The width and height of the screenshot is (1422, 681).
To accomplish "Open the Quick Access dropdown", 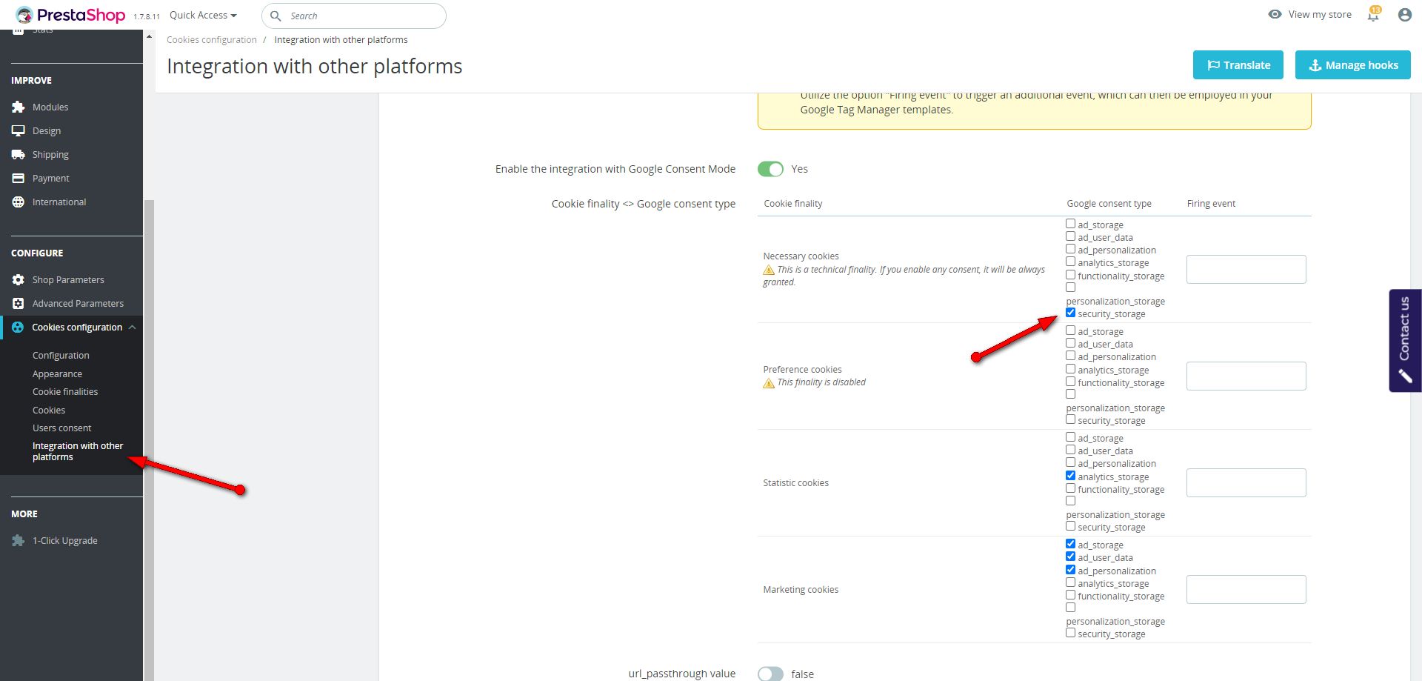I will coord(203,16).
